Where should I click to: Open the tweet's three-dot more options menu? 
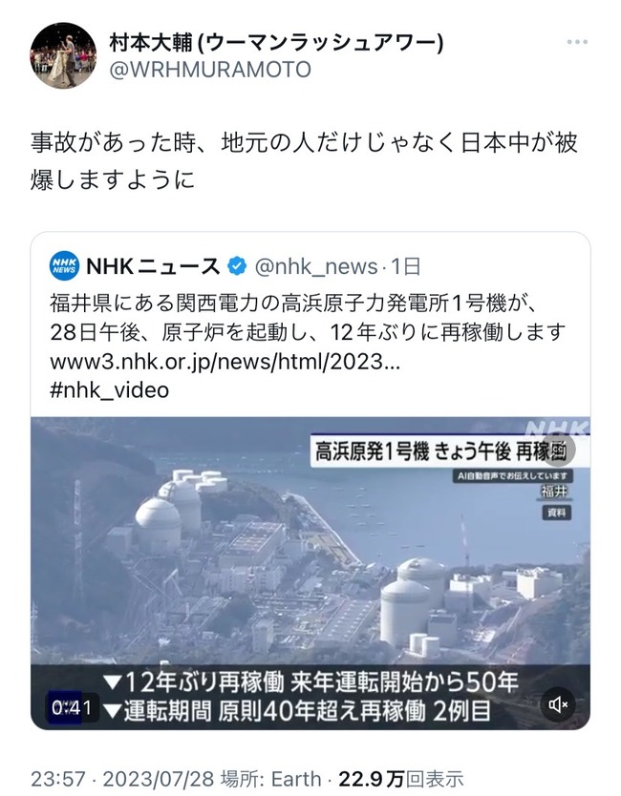tap(577, 43)
